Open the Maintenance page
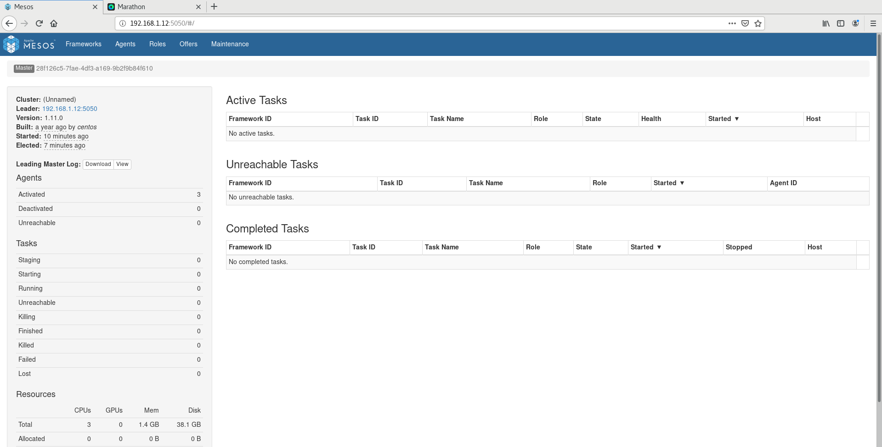 pos(230,44)
